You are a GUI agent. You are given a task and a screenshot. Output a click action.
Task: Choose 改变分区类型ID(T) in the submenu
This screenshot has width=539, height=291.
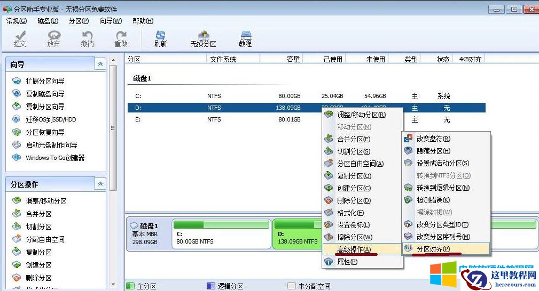point(446,224)
